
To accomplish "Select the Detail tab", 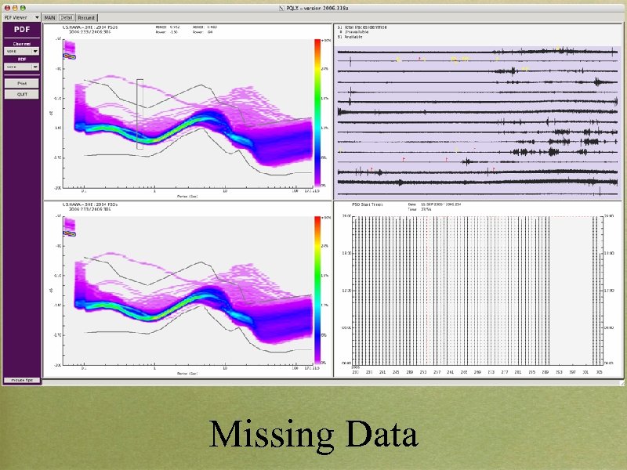I will coord(66,17).
